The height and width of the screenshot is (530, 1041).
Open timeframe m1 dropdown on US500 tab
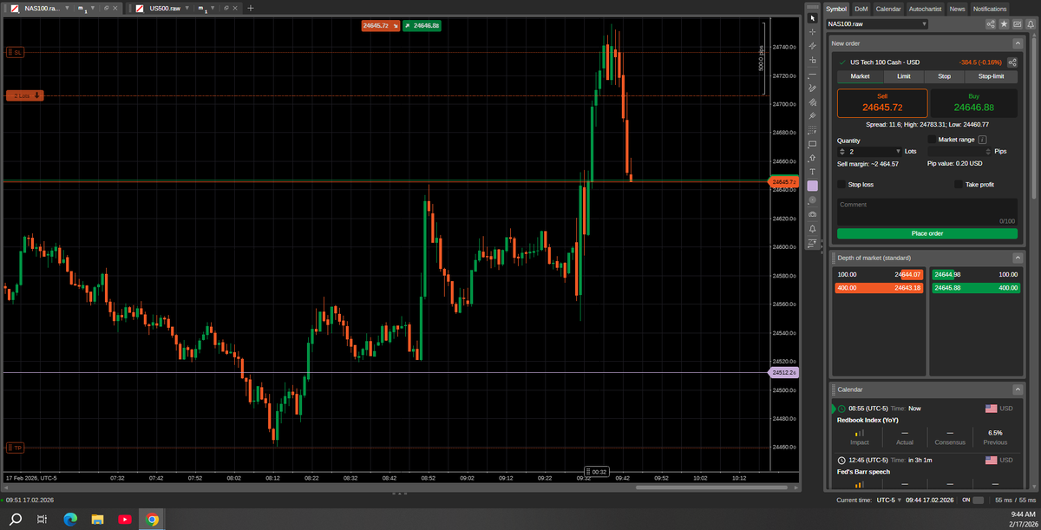213,8
